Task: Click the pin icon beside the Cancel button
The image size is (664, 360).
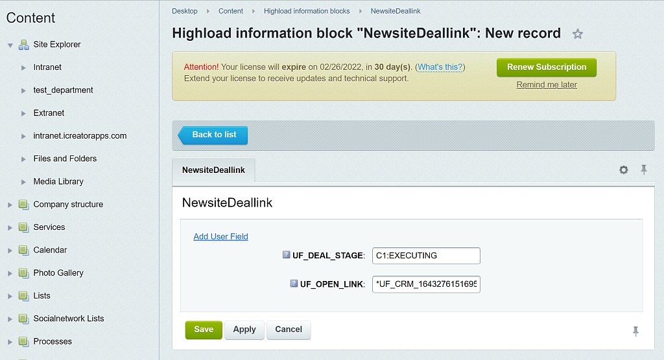Action: pyautogui.click(x=635, y=331)
